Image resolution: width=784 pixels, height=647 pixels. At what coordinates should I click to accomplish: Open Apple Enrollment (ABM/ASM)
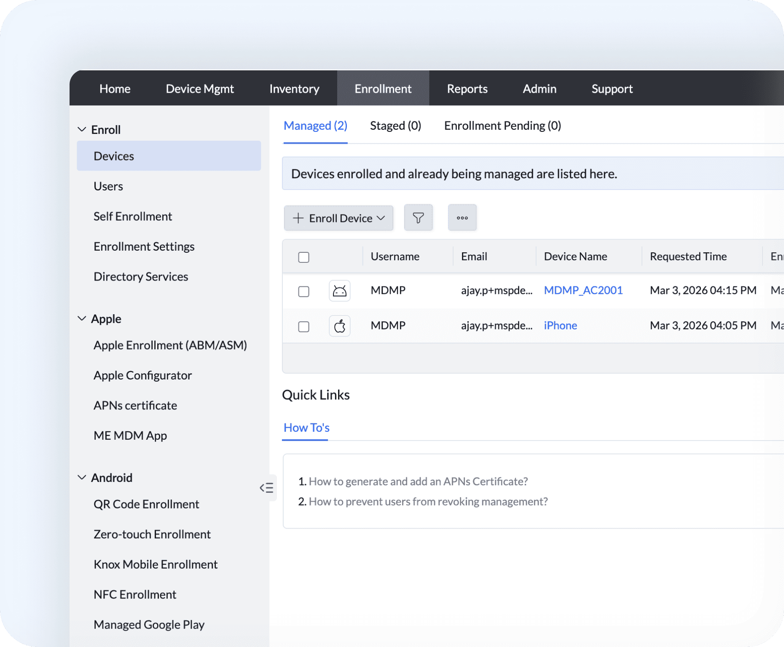click(170, 345)
